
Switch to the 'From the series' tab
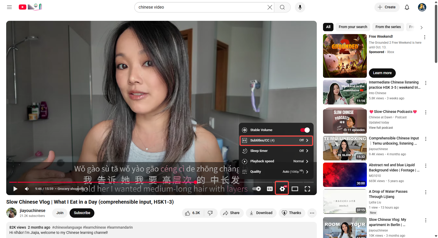coord(388,27)
